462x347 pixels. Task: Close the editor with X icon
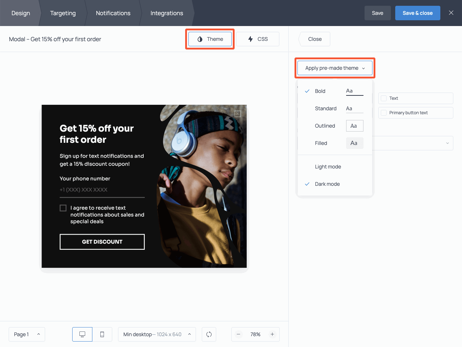[x=451, y=13]
